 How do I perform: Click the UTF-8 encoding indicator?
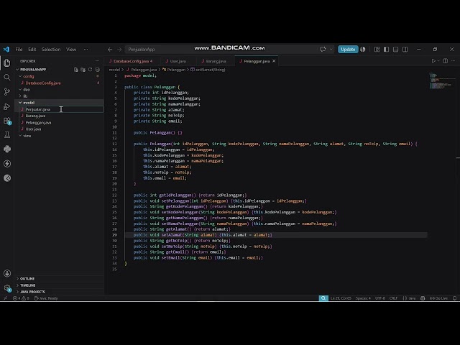(x=380, y=298)
